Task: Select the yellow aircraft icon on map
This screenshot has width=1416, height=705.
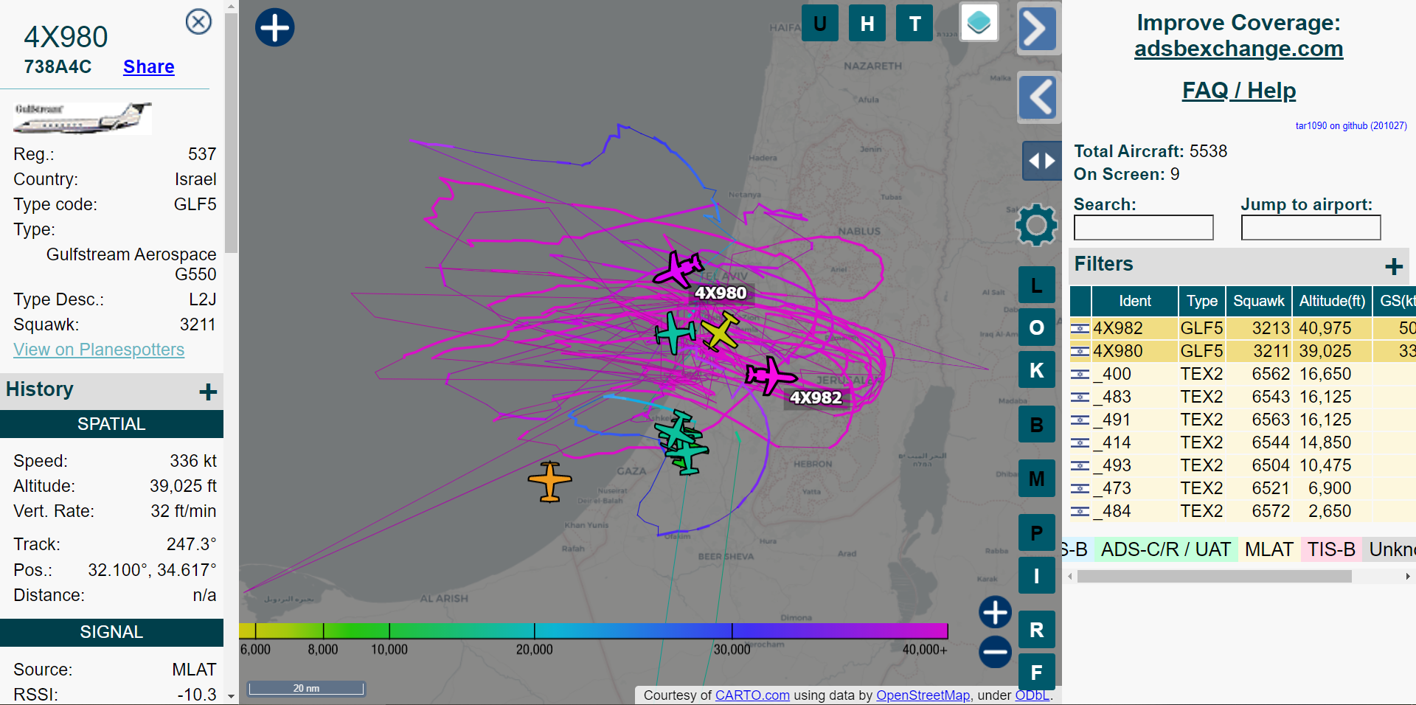Action: [x=720, y=331]
